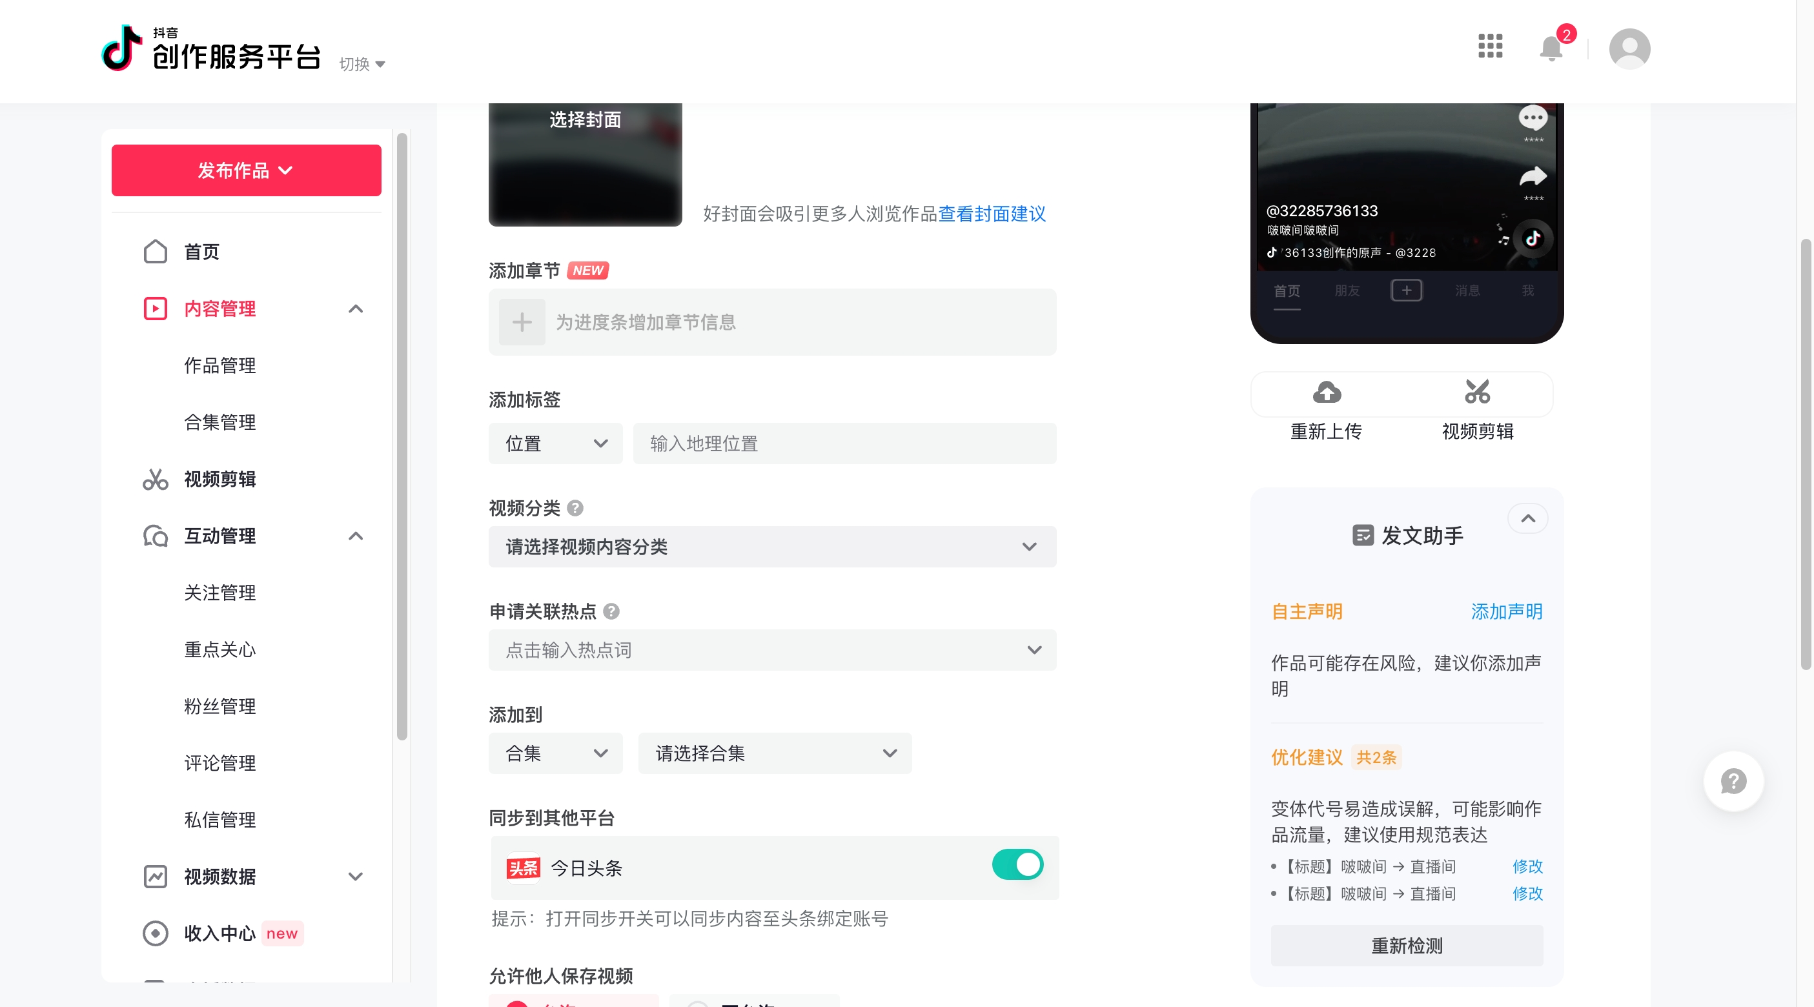
Task: Collapse the 内容管理 sidebar section
Action: tap(356, 309)
